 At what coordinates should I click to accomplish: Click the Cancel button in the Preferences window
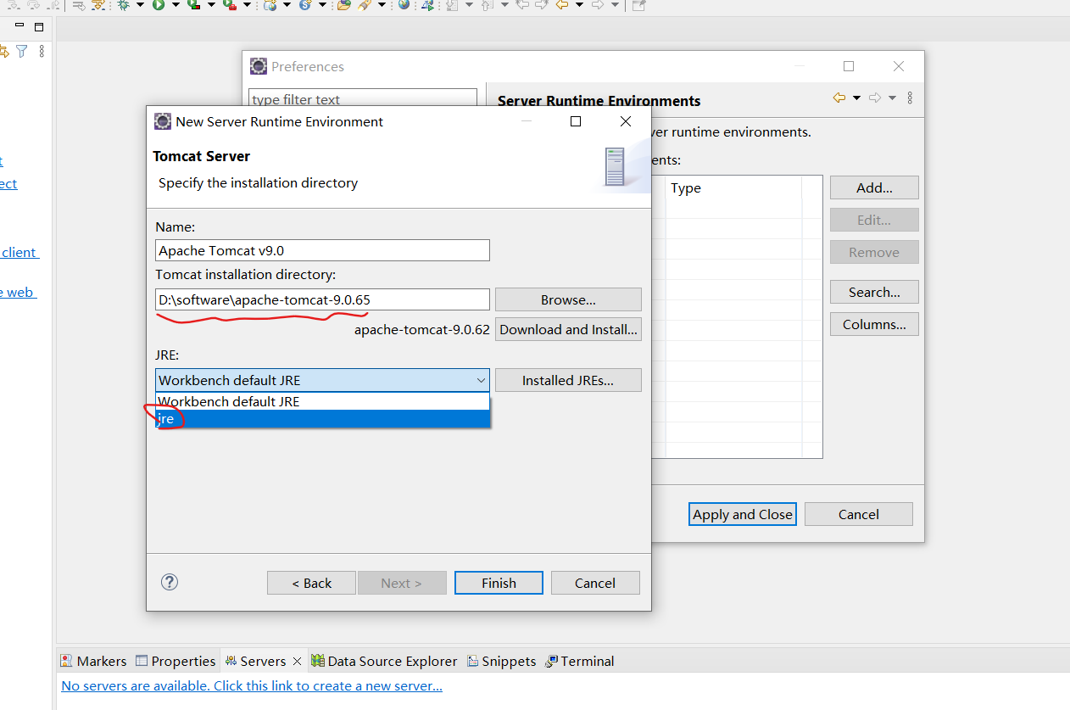(859, 514)
